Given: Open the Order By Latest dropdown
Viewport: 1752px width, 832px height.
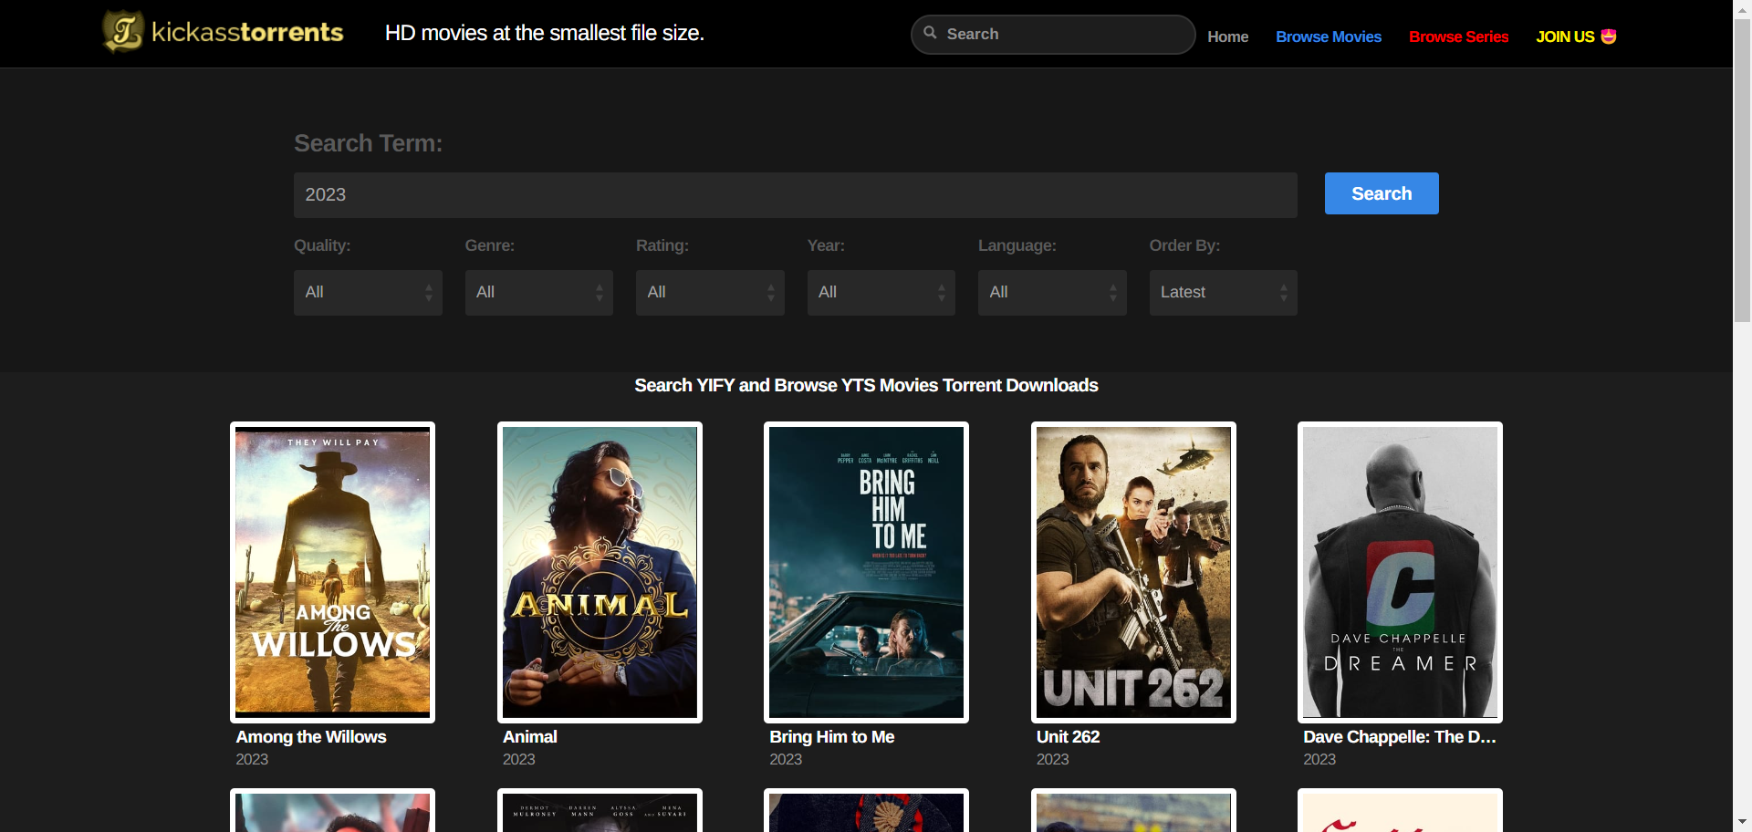Looking at the screenshot, I should coord(1224,292).
